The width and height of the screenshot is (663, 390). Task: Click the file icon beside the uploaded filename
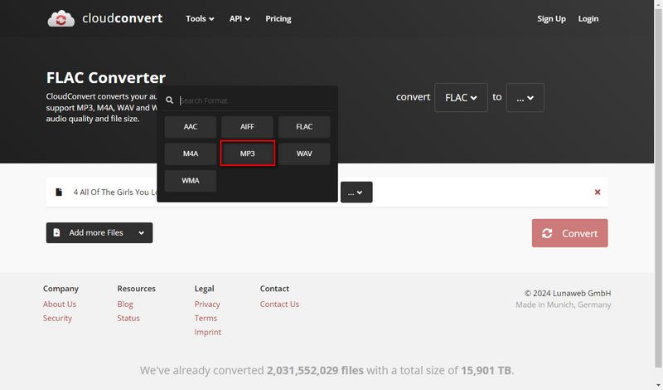(59, 193)
